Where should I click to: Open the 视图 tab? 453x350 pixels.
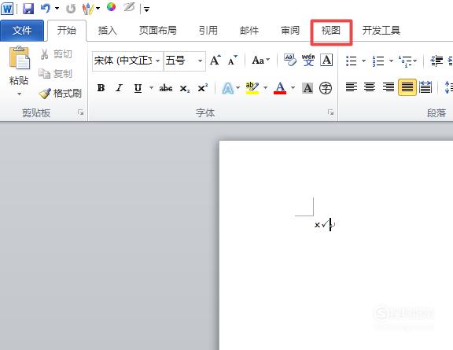pyautogui.click(x=331, y=31)
